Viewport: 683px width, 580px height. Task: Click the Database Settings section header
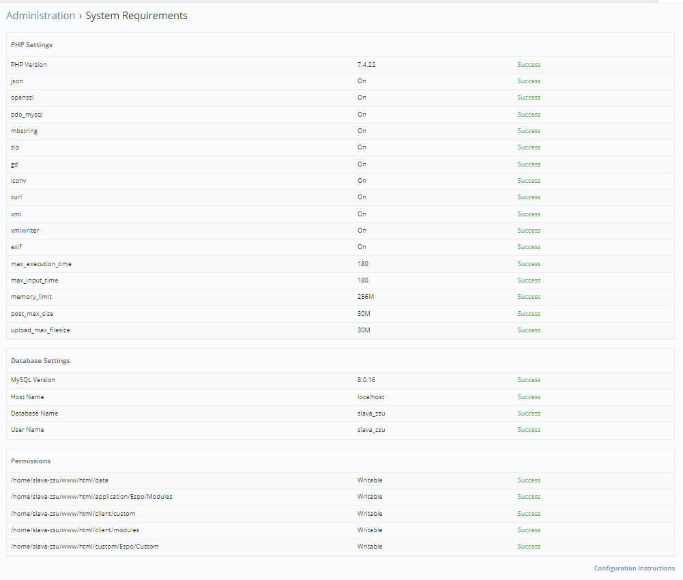(40, 361)
